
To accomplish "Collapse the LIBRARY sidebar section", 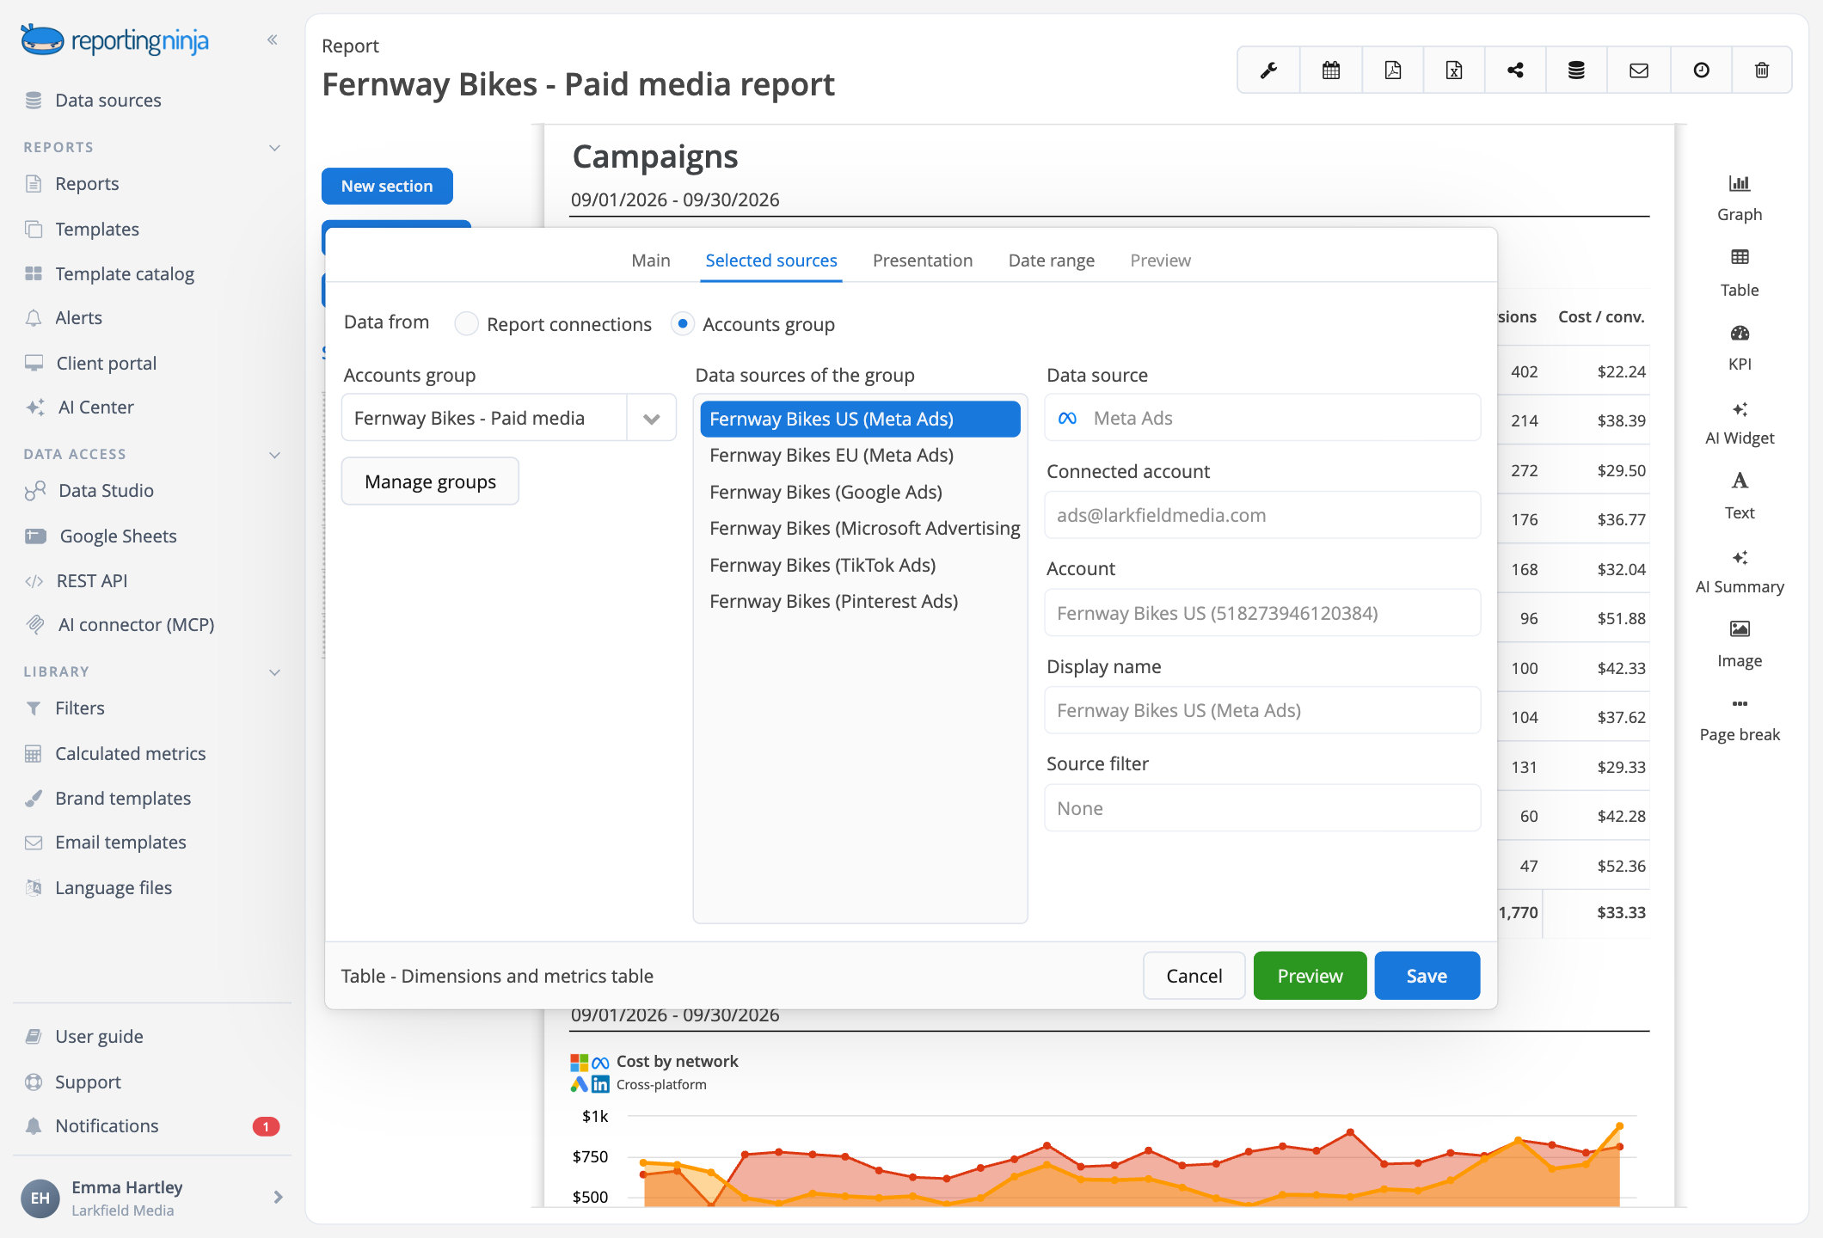I will 275,672.
